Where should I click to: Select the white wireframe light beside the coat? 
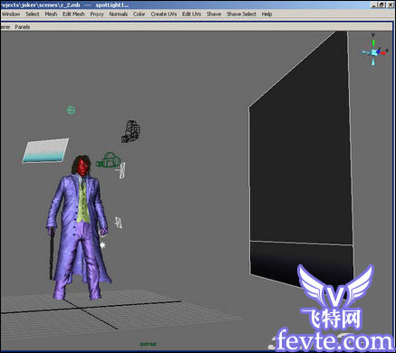(x=119, y=223)
